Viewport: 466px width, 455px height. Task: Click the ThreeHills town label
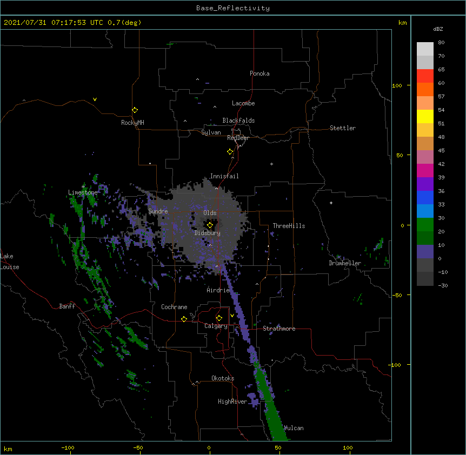289,226
